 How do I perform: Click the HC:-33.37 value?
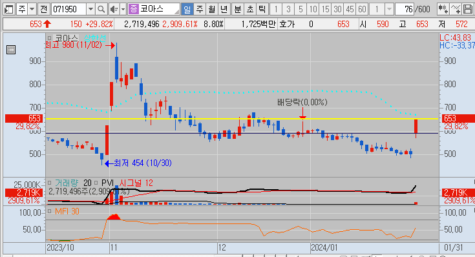tap(457, 45)
